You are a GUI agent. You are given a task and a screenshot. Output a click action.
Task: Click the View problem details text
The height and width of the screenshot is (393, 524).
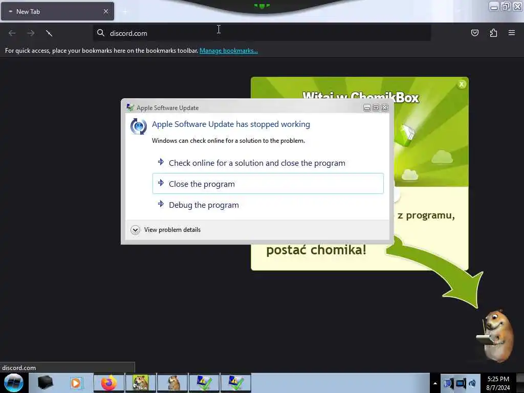(x=172, y=230)
